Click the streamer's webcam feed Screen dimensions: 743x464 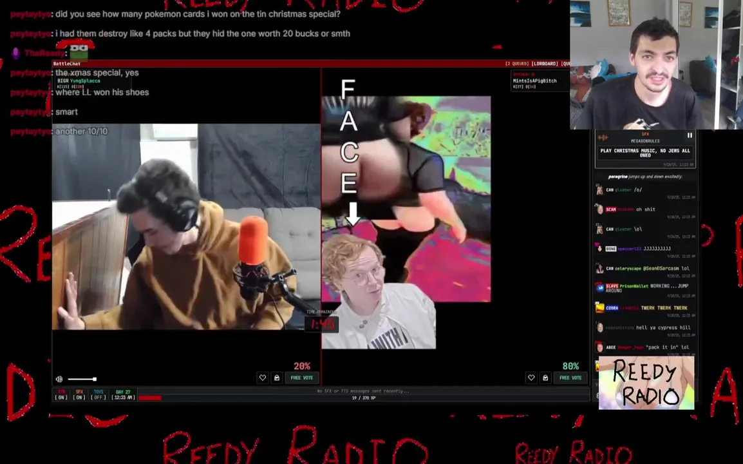tap(656, 64)
